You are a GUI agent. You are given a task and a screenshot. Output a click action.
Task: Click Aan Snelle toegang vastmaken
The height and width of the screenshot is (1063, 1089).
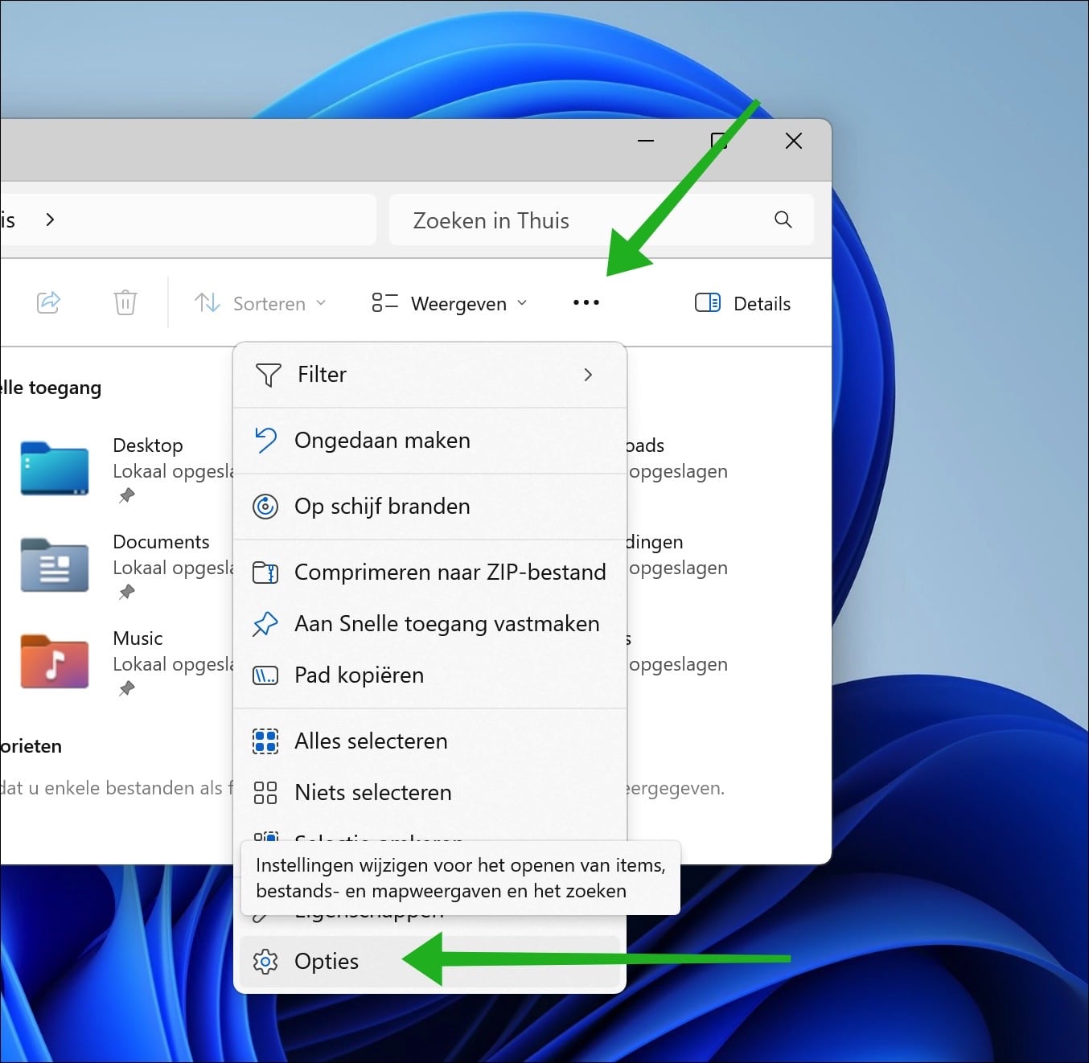point(446,623)
